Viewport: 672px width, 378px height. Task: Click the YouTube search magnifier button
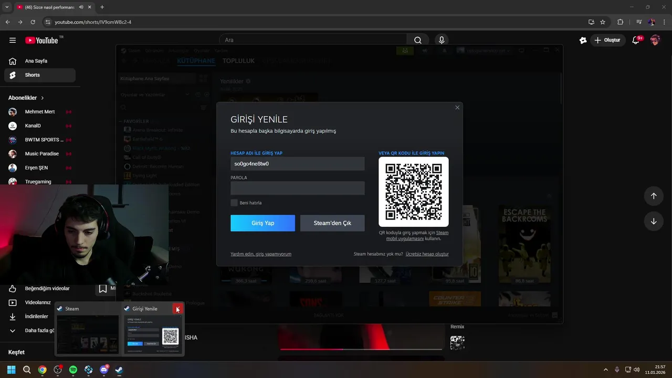[x=418, y=40]
